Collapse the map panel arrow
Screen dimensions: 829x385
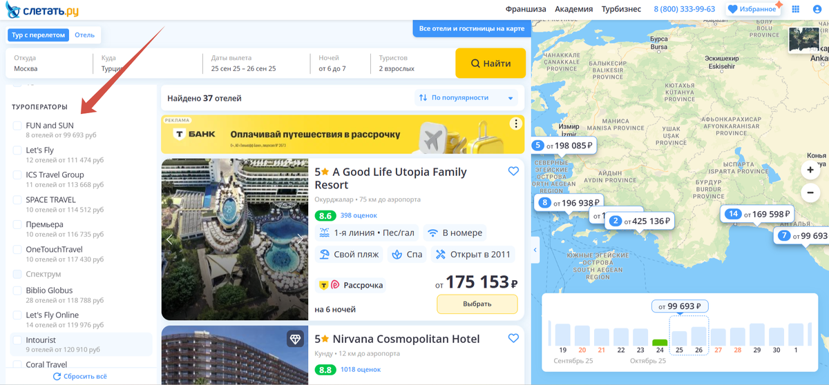pyautogui.click(x=535, y=250)
